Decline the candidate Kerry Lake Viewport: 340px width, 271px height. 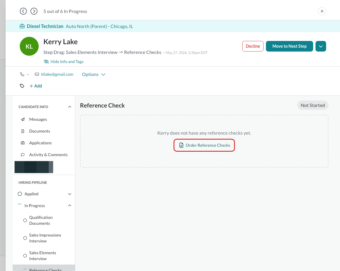tap(253, 46)
